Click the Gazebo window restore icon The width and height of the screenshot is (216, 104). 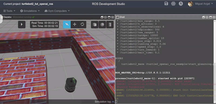102,17
